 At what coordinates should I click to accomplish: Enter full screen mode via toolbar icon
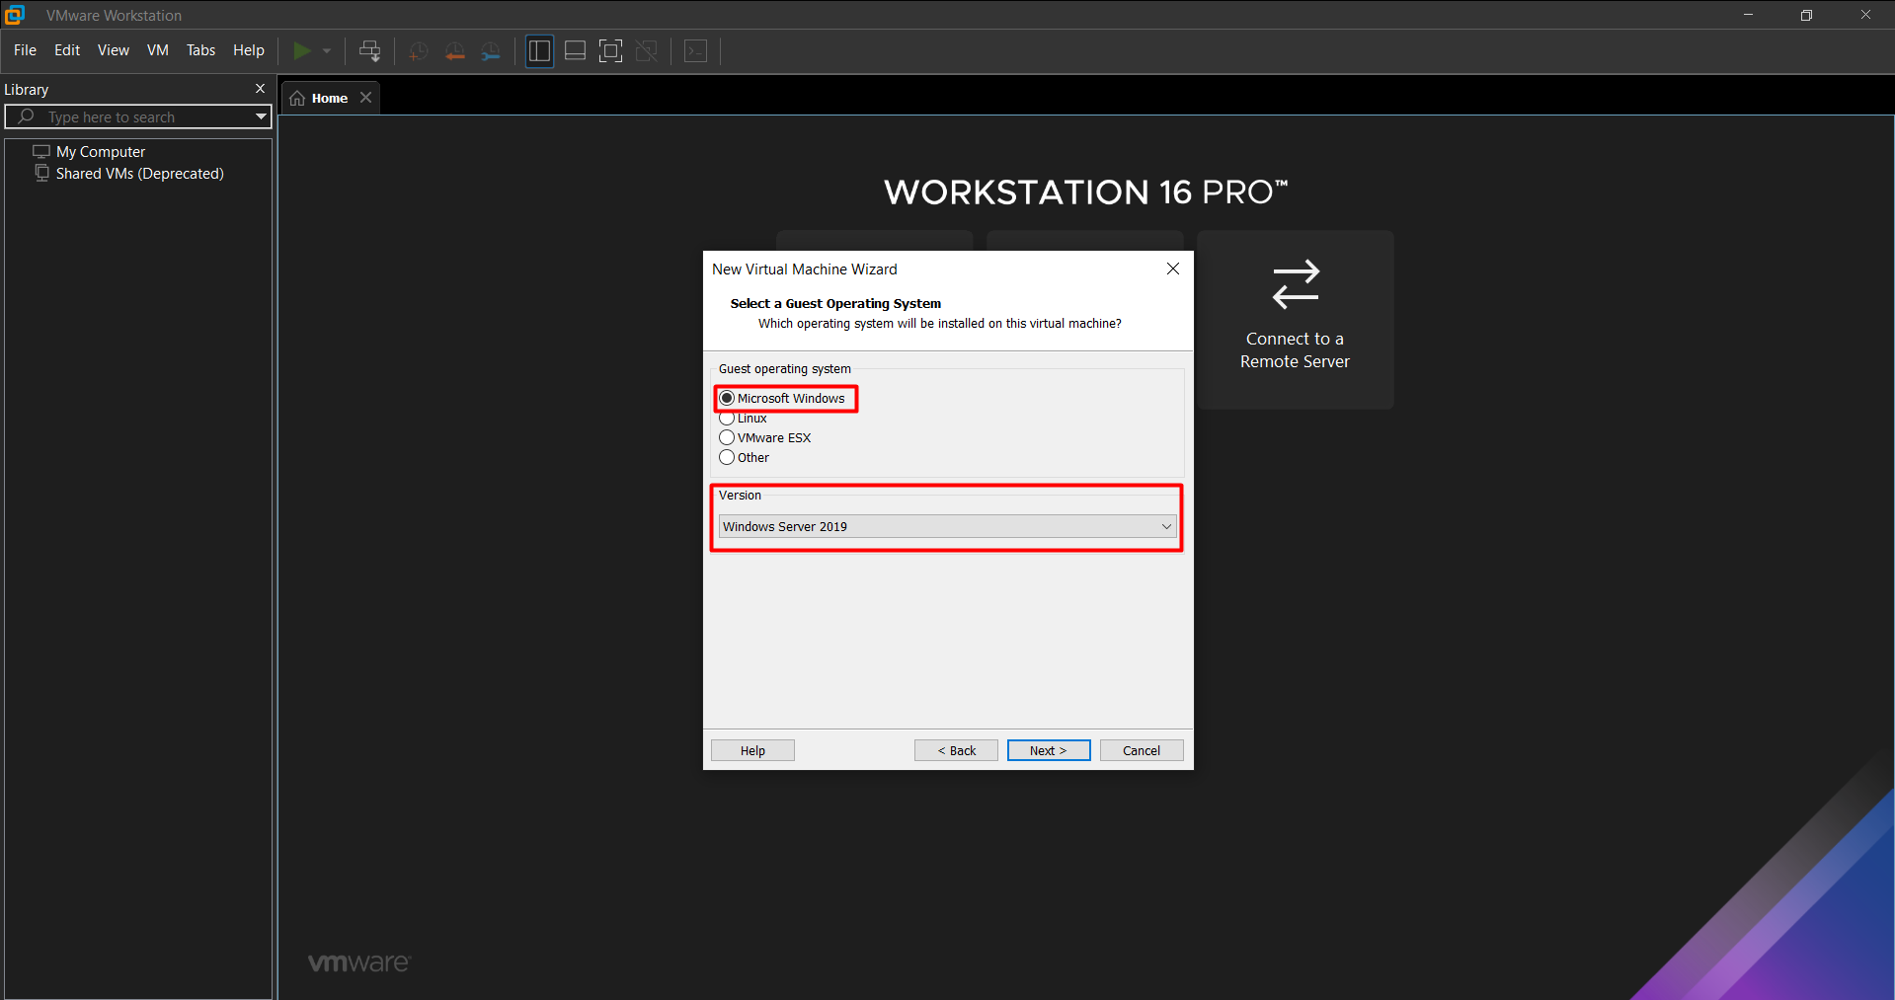tap(610, 51)
